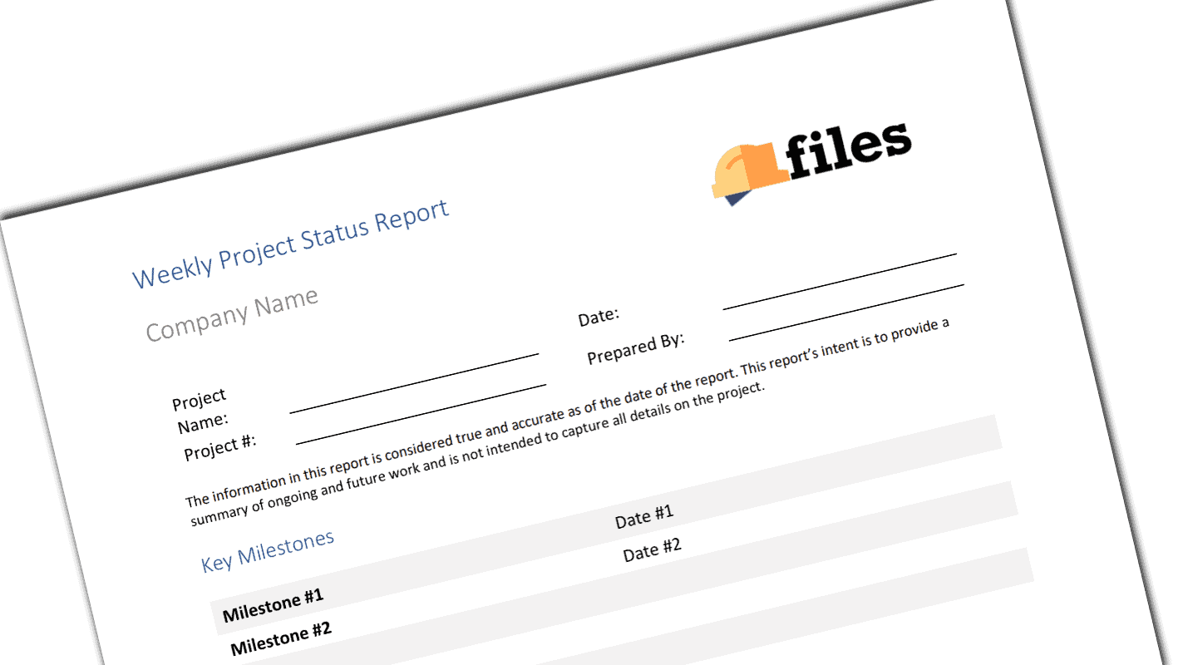Click the "Date #1" column entry
The width and height of the screenshot is (1188, 665).
[644, 516]
